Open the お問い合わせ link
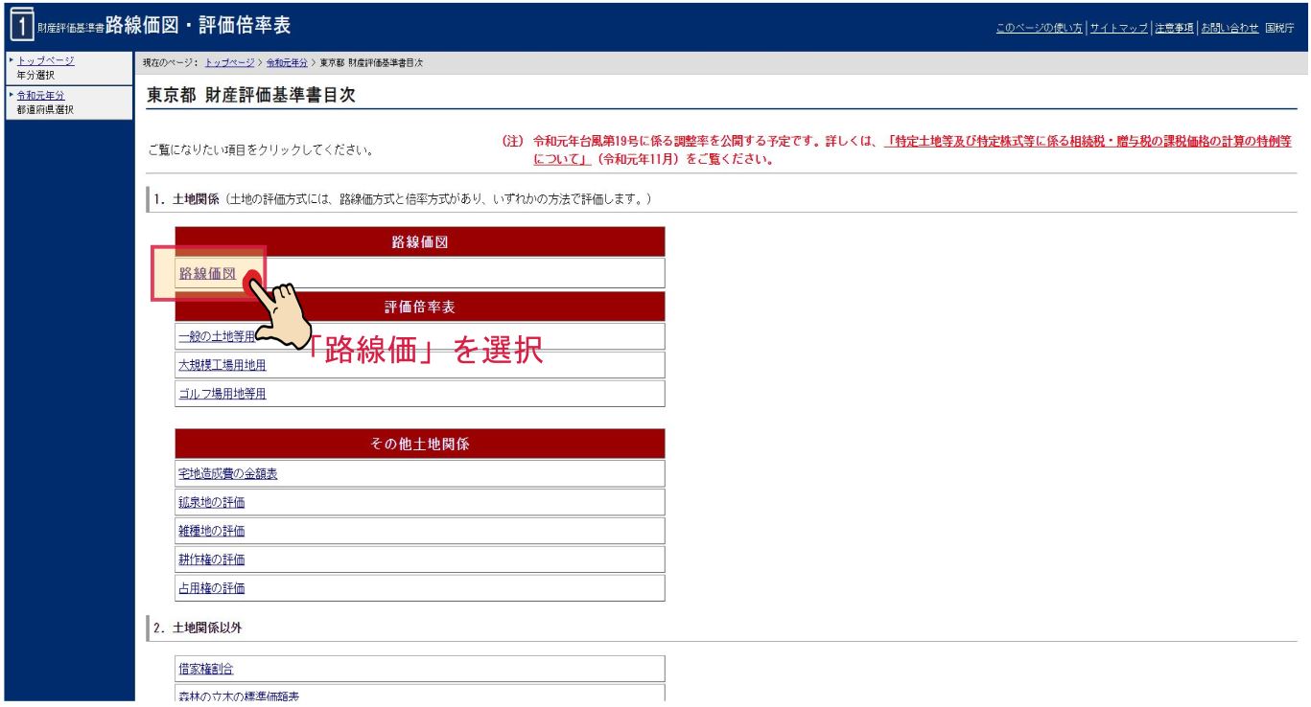The width and height of the screenshot is (1311, 707). pyautogui.click(x=1229, y=28)
